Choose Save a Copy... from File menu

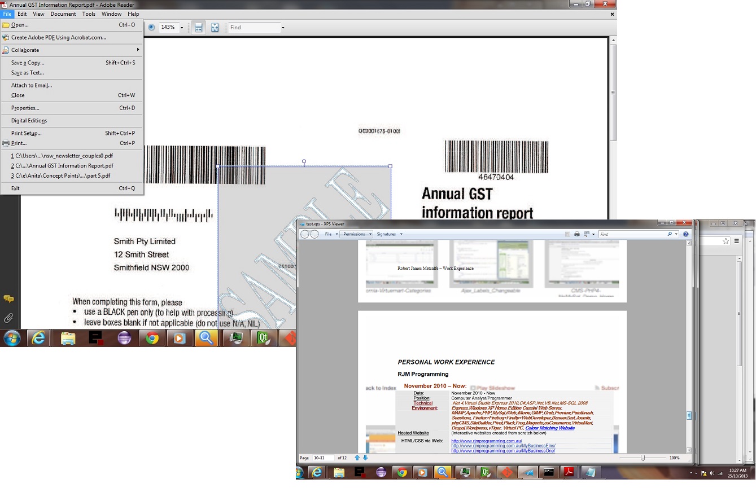tap(72, 63)
